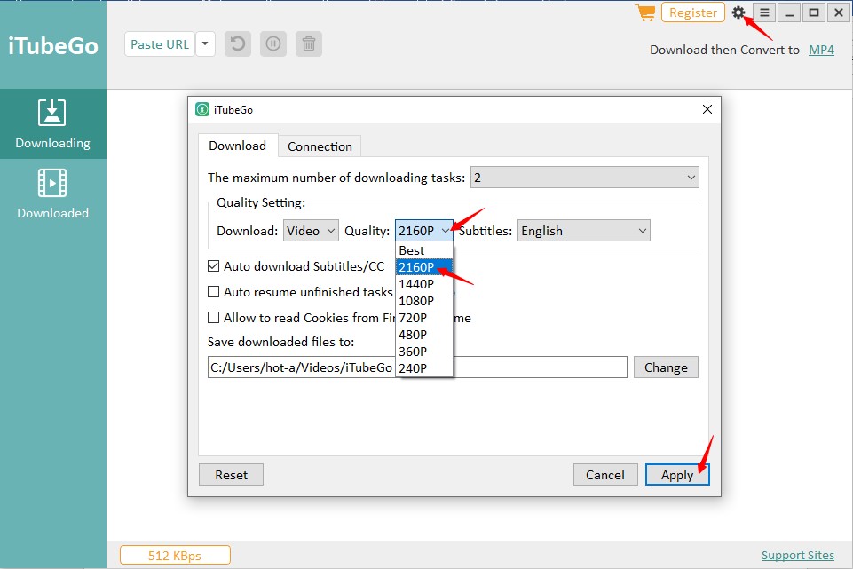Switch to the Download tab
853x569 pixels.
pyautogui.click(x=238, y=146)
